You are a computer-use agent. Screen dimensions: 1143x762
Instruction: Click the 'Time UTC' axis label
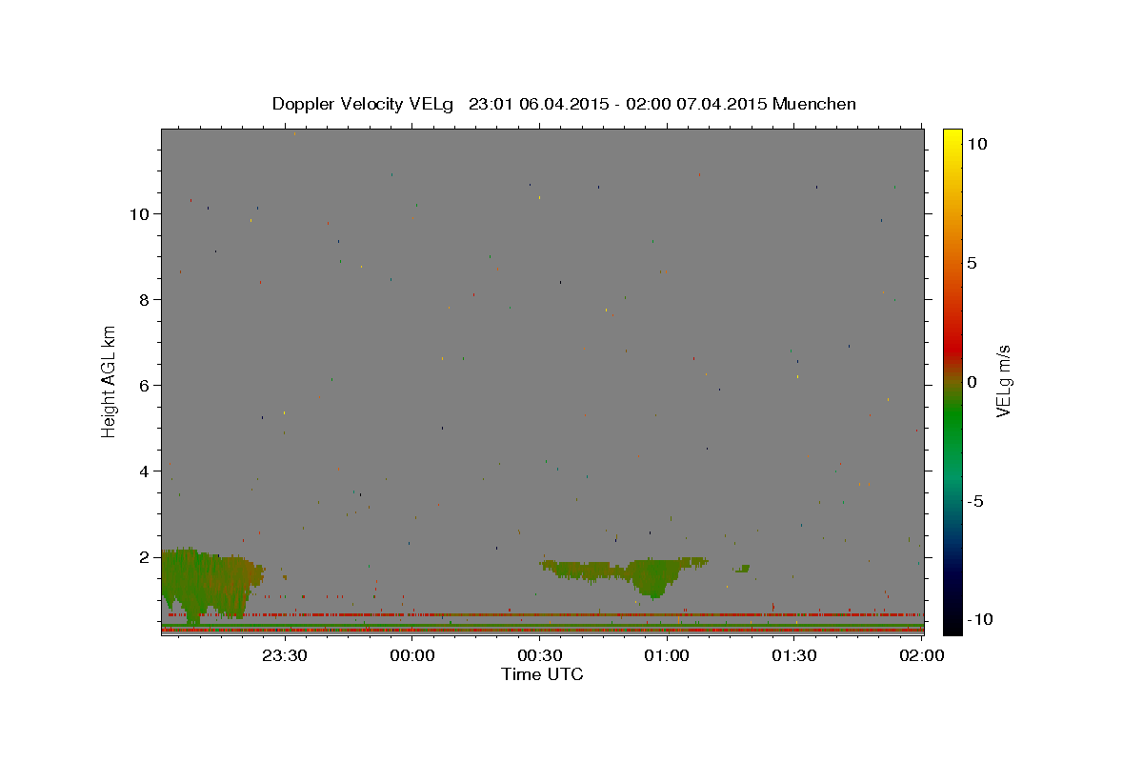[x=542, y=674]
